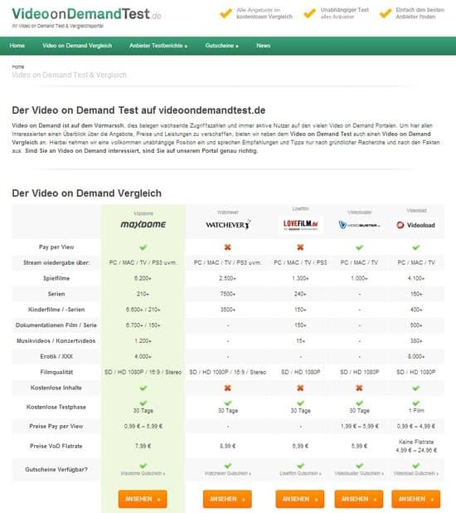Click the Videoload provider logo
The height and width of the screenshot is (513, 456).
click(416, 225)
